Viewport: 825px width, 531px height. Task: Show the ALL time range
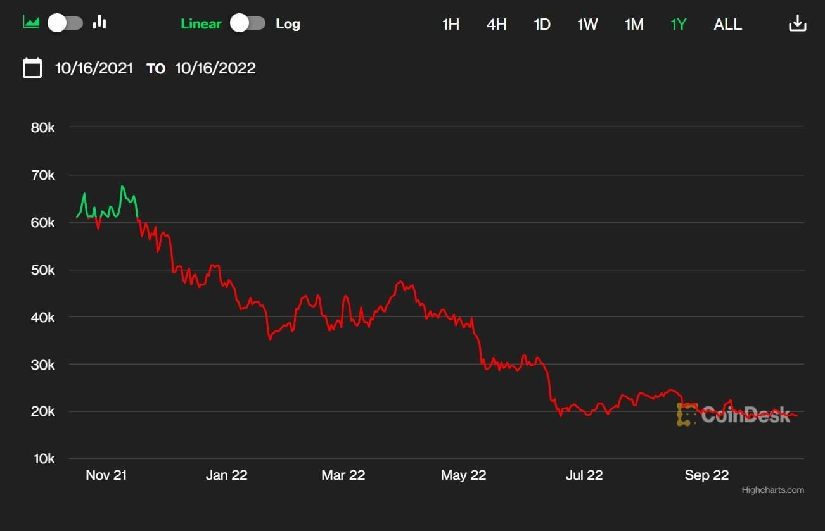tap(727, 25)
